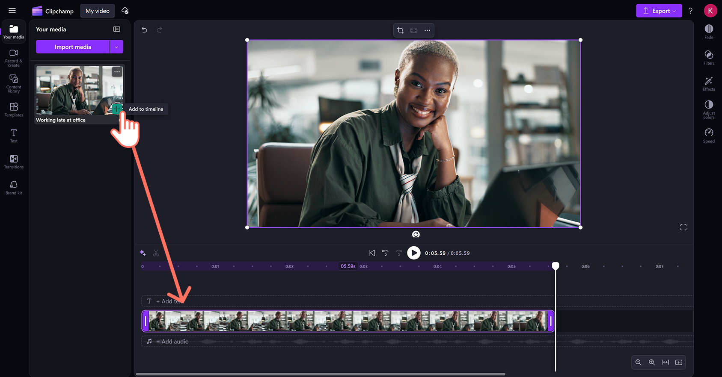
Task: Click the timeline playhead handle
Action: tap(556, 266)
